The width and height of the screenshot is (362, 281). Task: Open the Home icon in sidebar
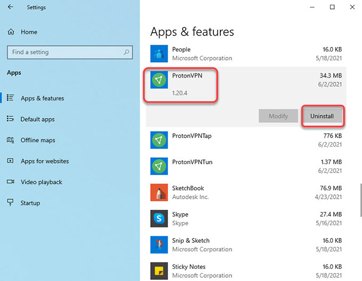pos(11,32)
